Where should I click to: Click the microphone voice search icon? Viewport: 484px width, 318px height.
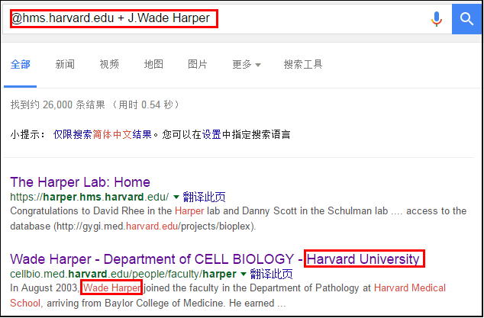437,18
